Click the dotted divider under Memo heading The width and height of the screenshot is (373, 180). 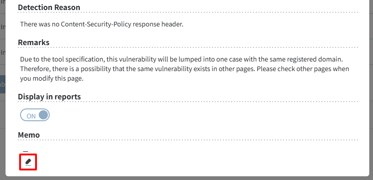188,140
